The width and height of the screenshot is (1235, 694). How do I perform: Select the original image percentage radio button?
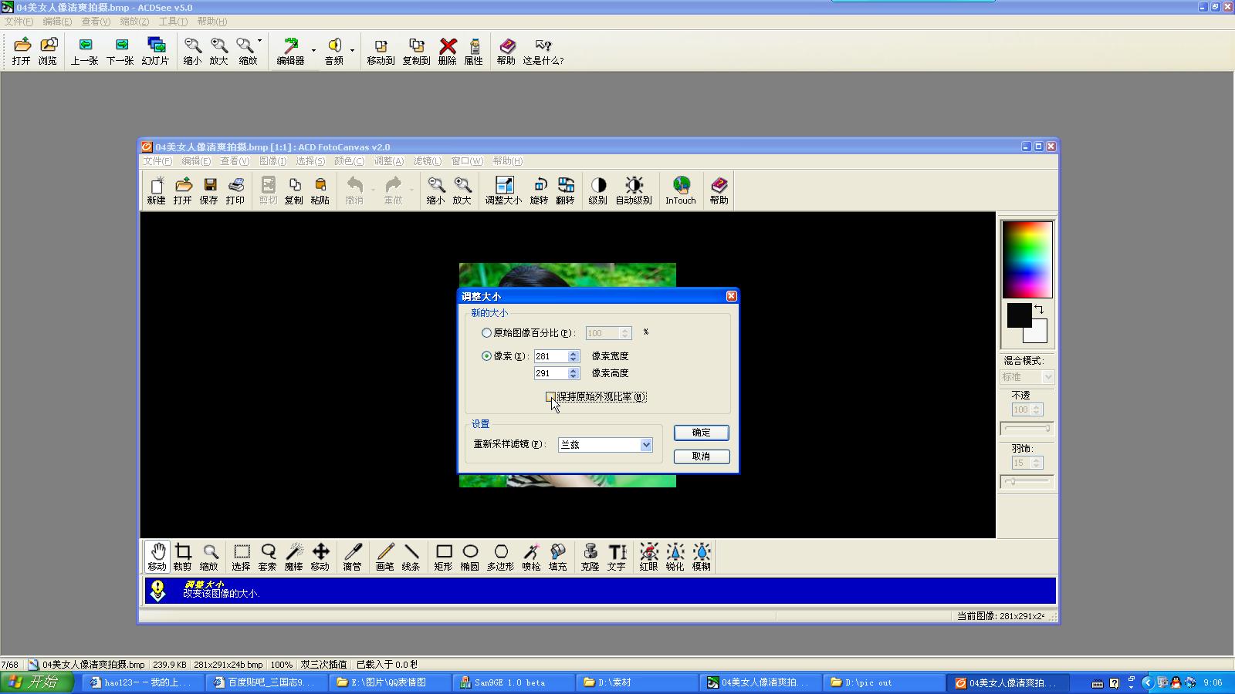486,333
